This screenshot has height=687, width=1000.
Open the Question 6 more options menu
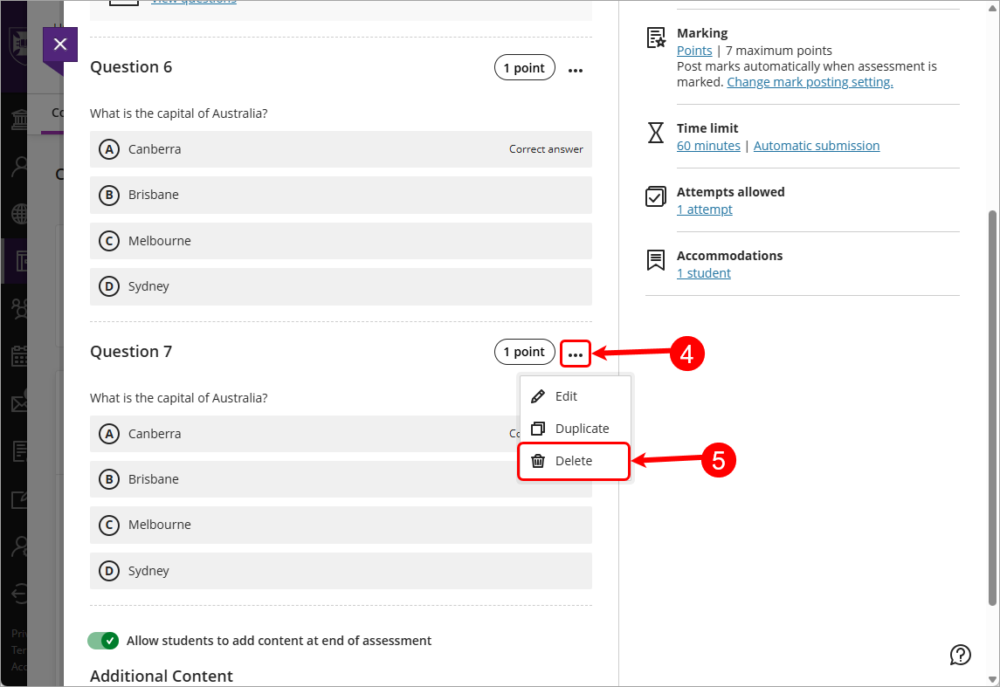click(576, 70)
